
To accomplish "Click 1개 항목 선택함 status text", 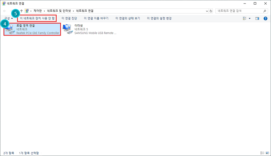I will point(29,153).
